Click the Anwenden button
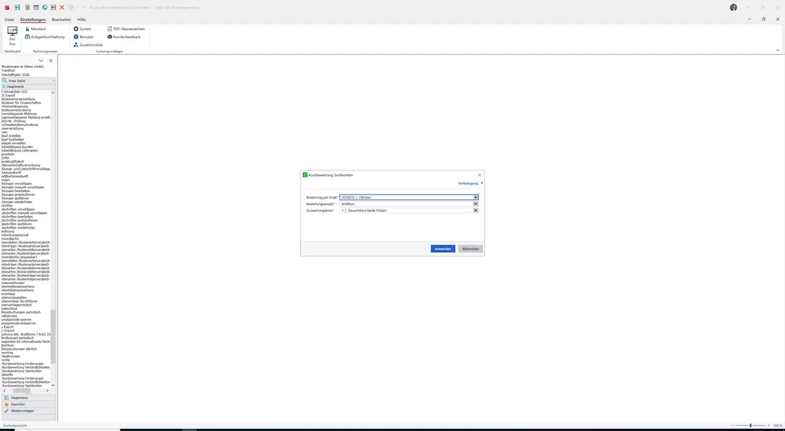 click(443, 249)
